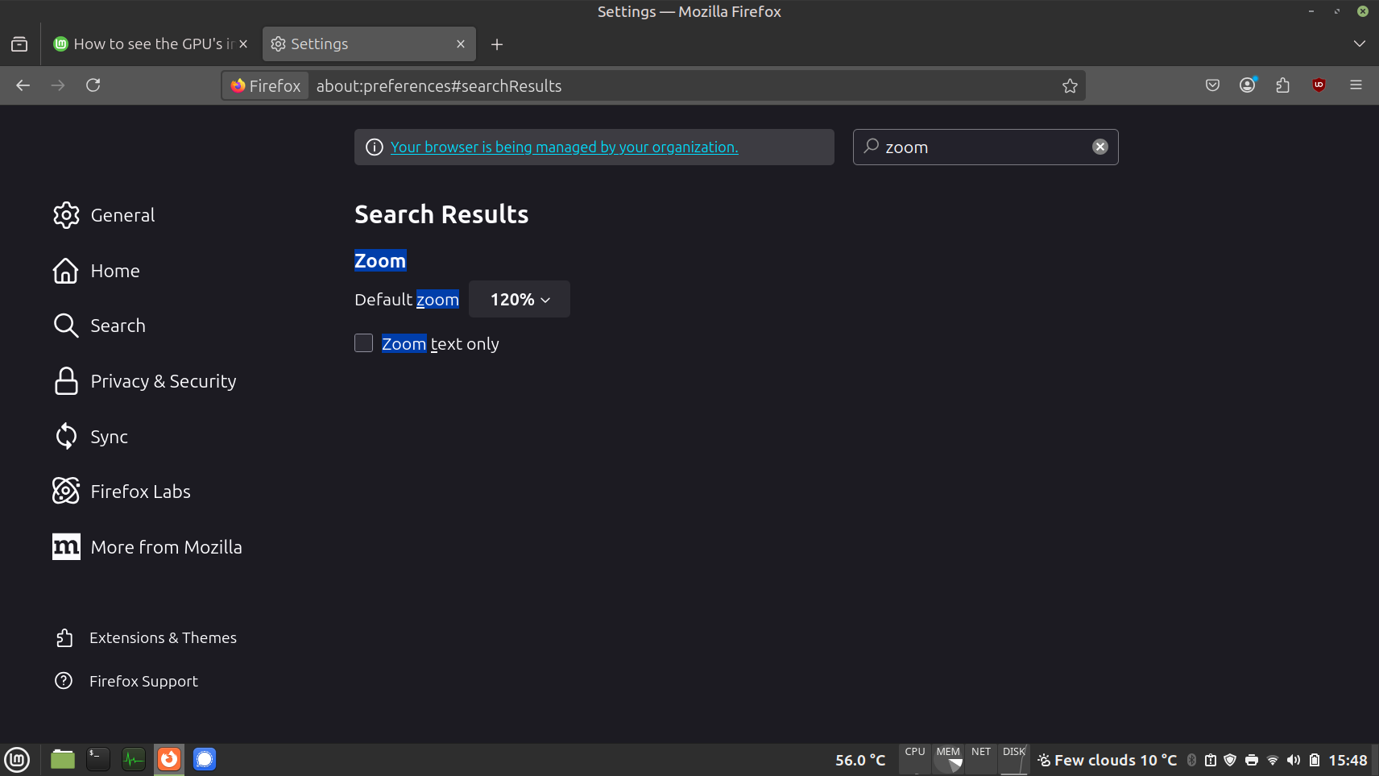Open the Linux Mint start menu
The width and height of the screenshot is (1379, 776).
(x=17, y=760)
